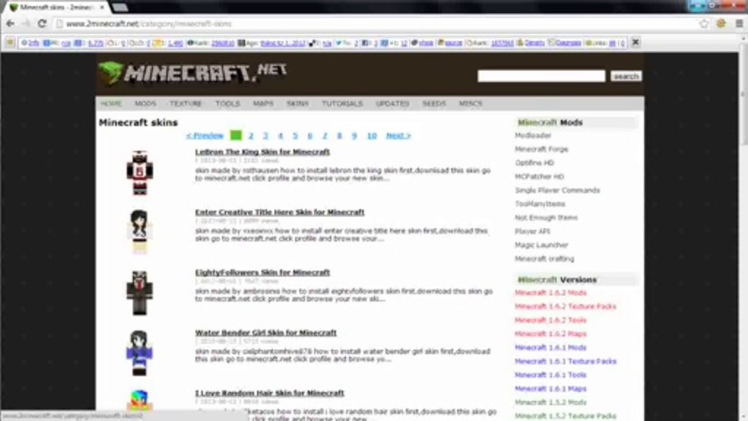Go to page 10 of skins
Viewport: 748px width, 421px height.
tap(371, 136)
